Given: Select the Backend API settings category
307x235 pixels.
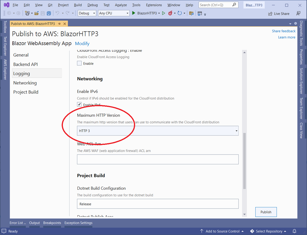Looking at the screenshot, I should click(37, 64).
